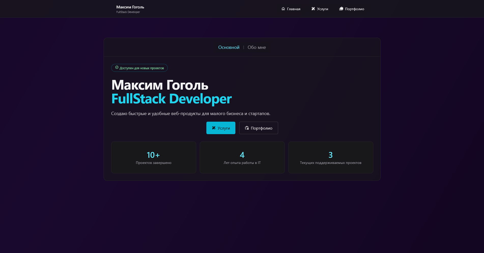Viewport: 484px width, 253px height.
Task: Click the large Максим Гоголь heading
Action: tap(160, 85)
